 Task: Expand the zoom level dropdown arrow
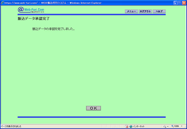182,126
